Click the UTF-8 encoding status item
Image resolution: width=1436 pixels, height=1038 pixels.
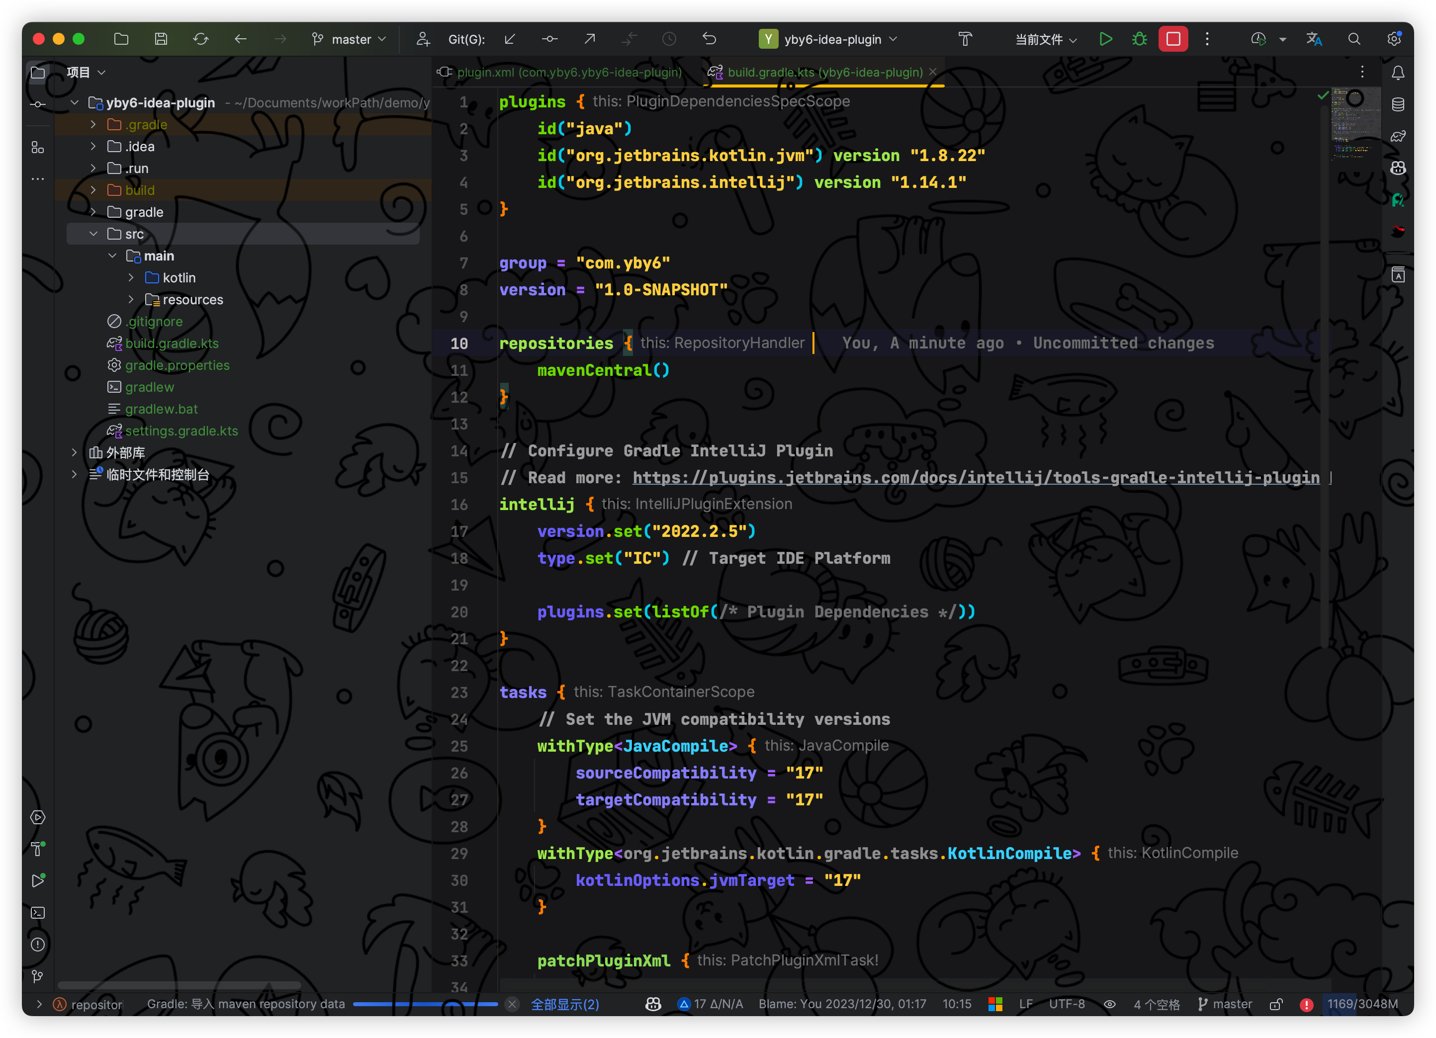tap(1067, 1005)
